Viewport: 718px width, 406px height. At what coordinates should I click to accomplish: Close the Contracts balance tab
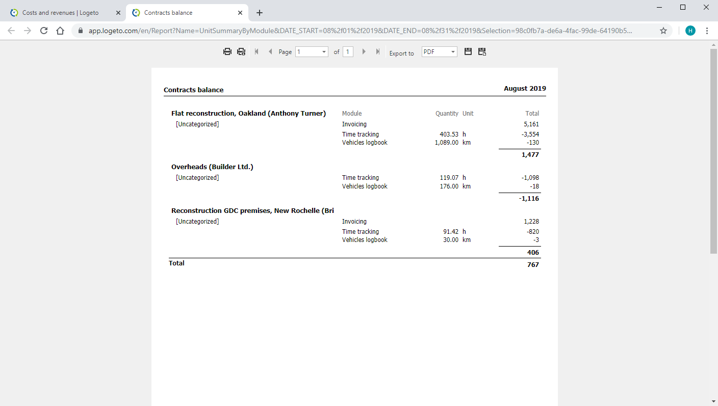click(x=240, y=13)
